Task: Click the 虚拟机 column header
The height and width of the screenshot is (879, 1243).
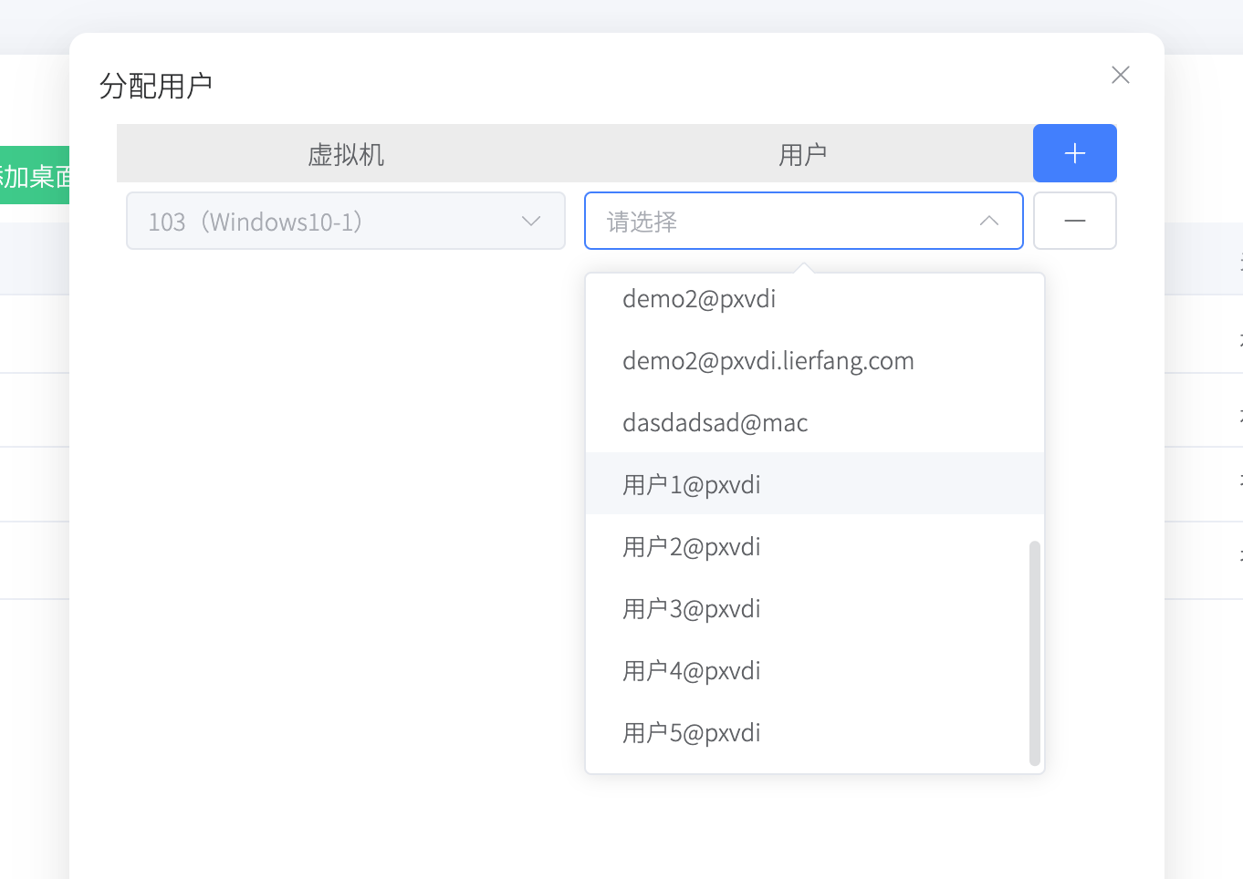Action: [345, 153]
